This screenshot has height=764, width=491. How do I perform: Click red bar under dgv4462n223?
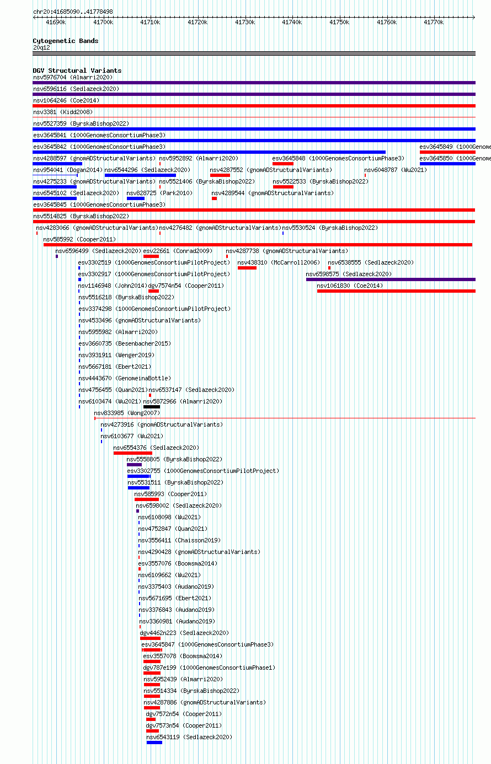[150, 638]
